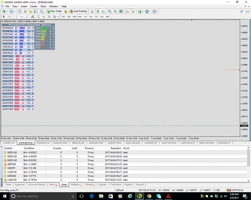
Task: Open the MQL5 community chat icon
Action: point(248,11)
